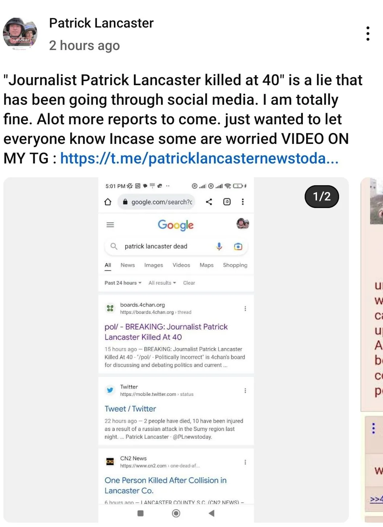Click the 4chan clover icon on the first result

coord(110,308)
